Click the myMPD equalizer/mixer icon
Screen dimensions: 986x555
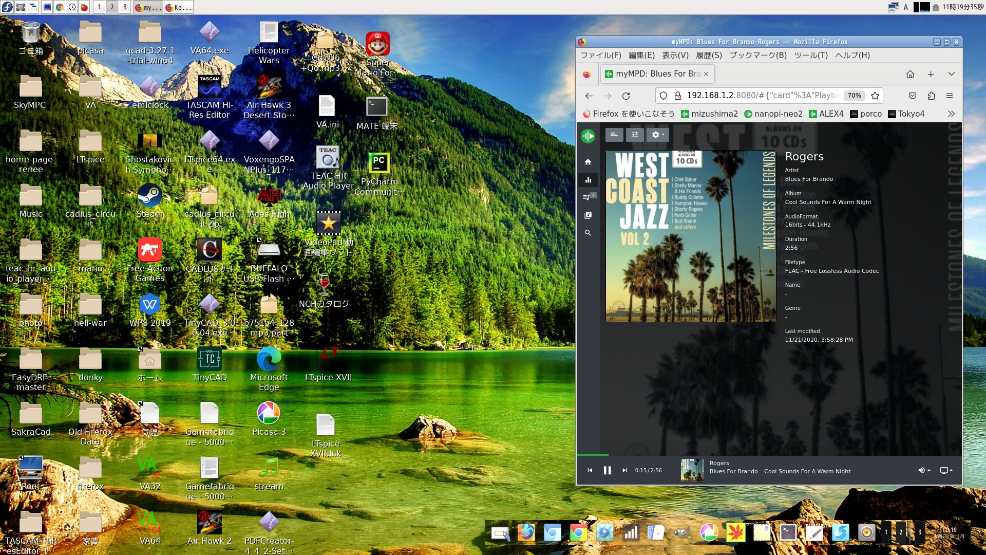tap(635, 135)
